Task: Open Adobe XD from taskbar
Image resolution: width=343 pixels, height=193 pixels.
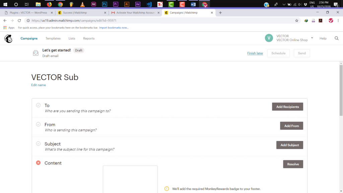Action: [x=93, y=4]
